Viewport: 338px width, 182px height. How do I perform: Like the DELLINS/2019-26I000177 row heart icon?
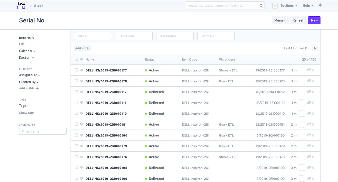click(x=82, y=70)
